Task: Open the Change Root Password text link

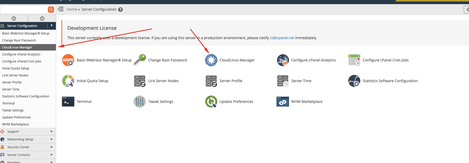Action: point(168,60)
